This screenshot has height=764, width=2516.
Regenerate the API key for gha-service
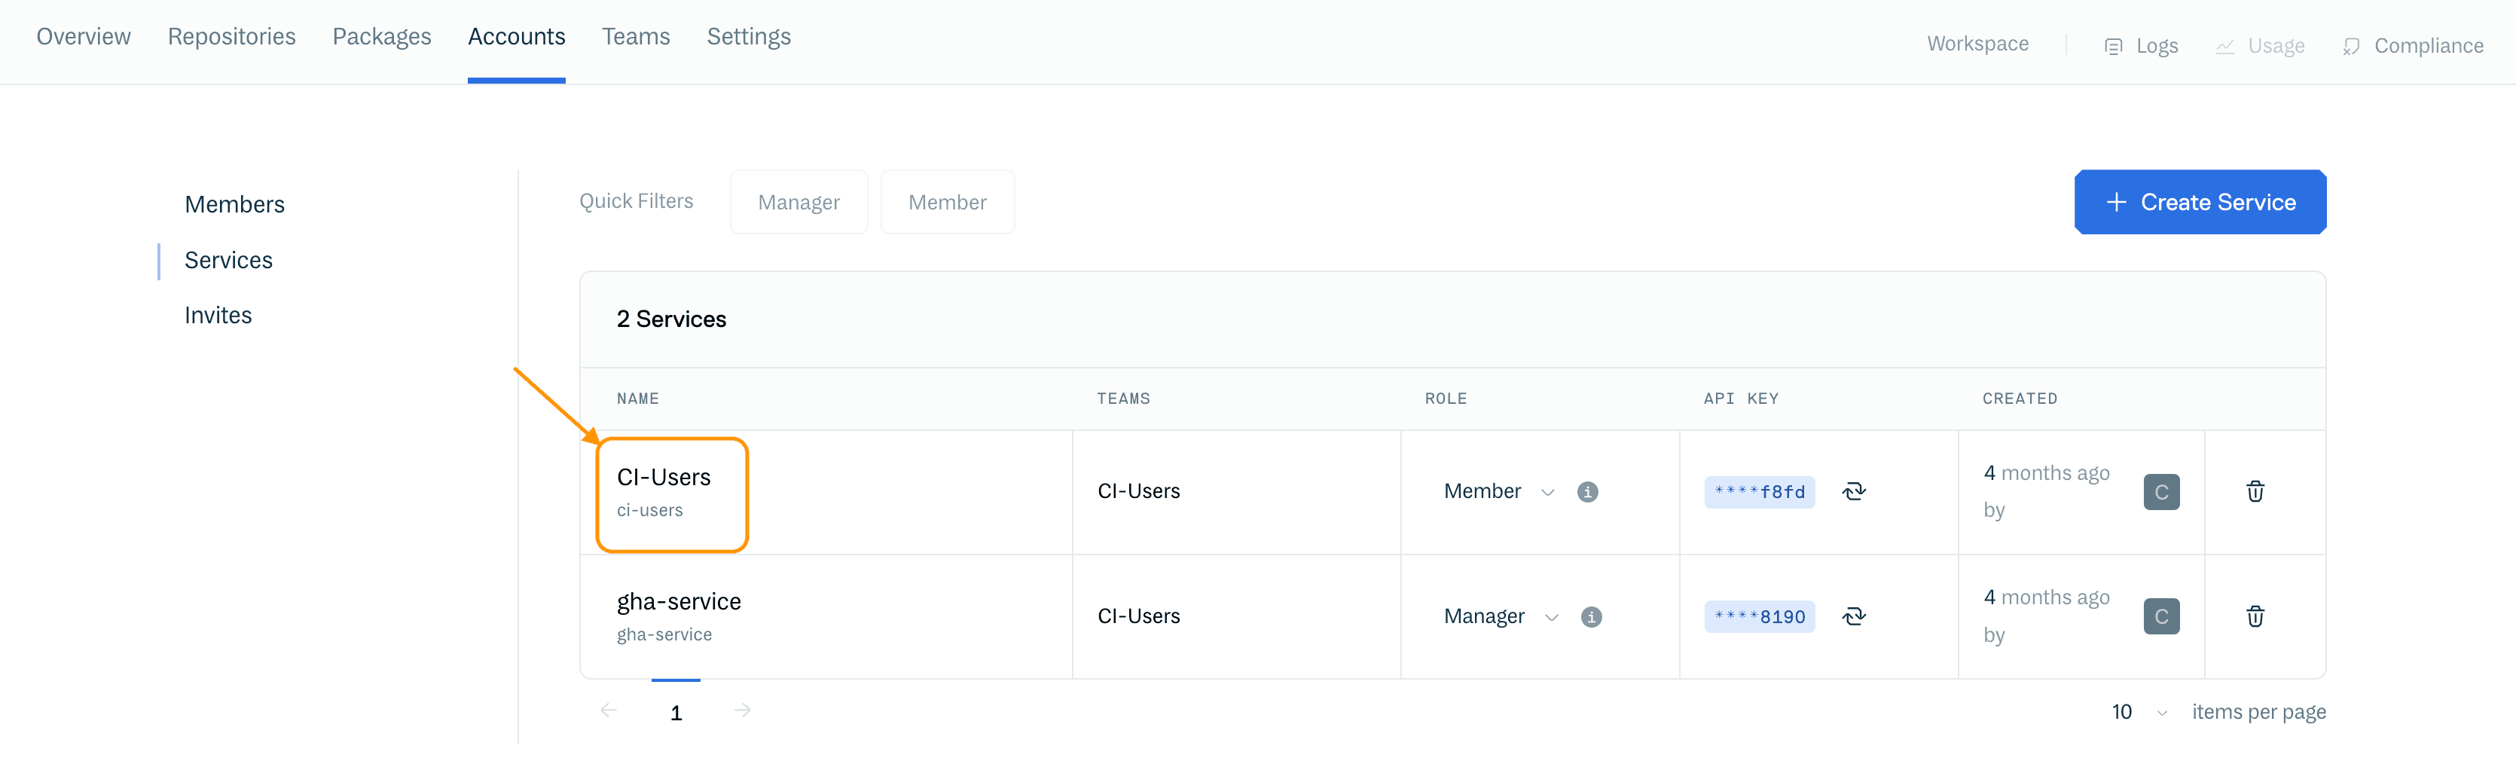tap(1855, 616)
